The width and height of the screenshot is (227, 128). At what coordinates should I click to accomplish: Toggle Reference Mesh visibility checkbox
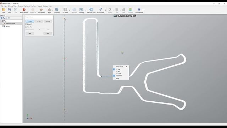pos(3,23)
